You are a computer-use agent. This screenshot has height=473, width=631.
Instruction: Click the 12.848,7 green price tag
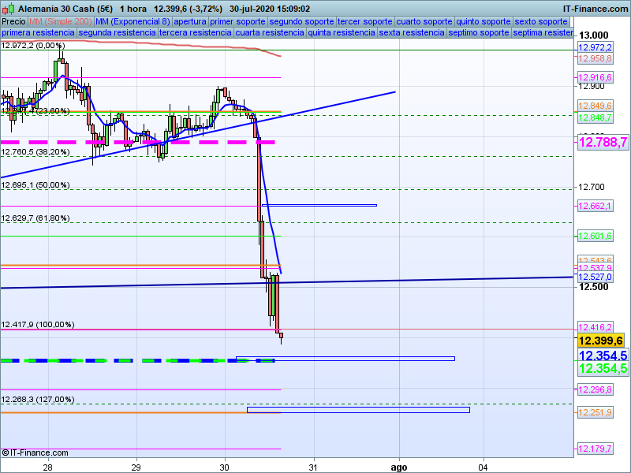click(x=596, y=117)
